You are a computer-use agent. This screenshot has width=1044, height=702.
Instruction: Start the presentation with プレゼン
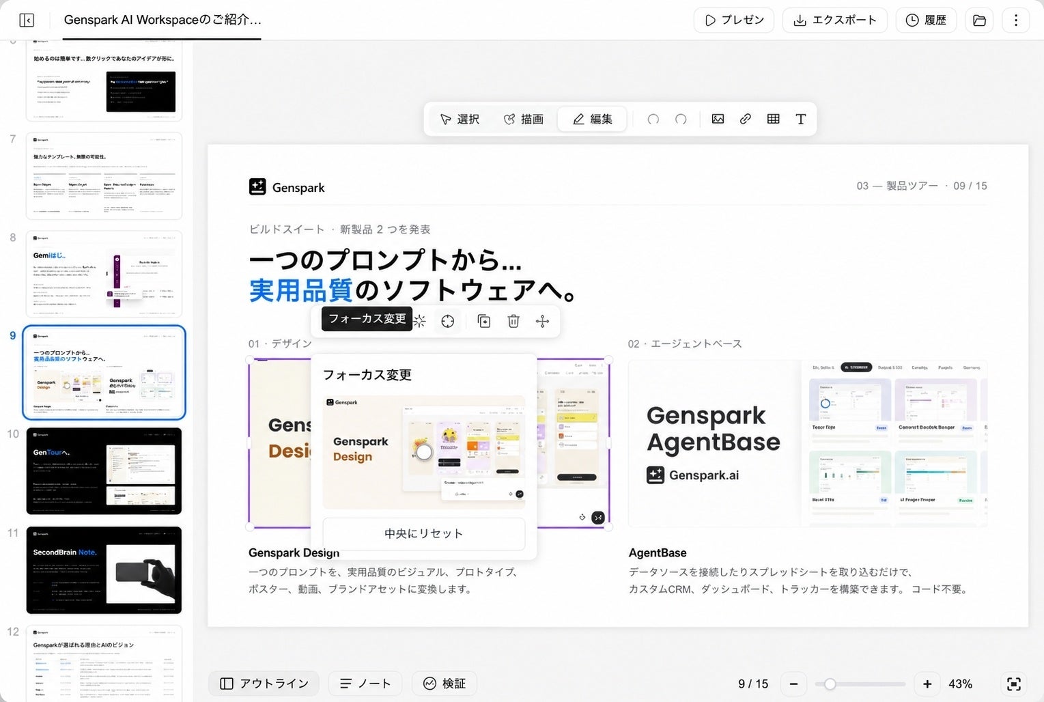point(734,20)
